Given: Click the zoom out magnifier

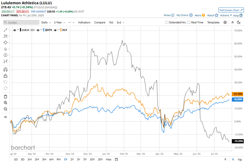Looking at the screenshot, I should [5, 109].
